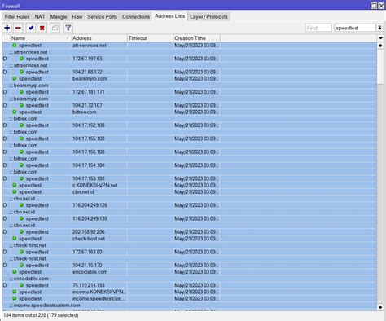The width and height of the screenshot is (386, 321).
Task: Select the Address Lists tab
Action: pos(170,16)
